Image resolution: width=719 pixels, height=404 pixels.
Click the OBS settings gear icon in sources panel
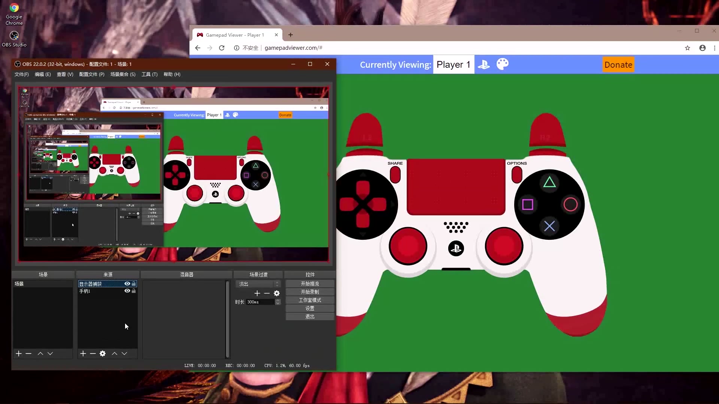(103, 353)
